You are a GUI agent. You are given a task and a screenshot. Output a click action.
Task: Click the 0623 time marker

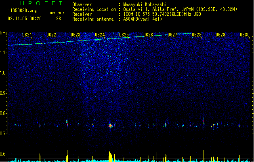click(x=76, y=35)
